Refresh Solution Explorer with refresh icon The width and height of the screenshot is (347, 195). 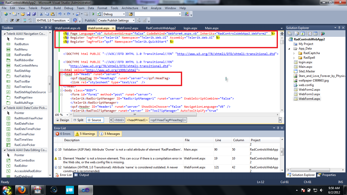pos(302,34)
